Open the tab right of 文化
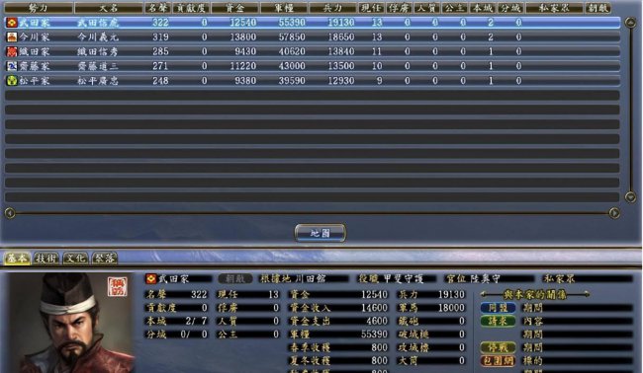This screenshot has width=643, height=373. coord(105,259)
